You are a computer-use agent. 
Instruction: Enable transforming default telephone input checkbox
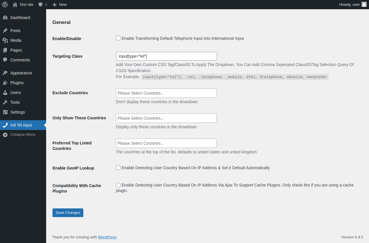click(x=118, y=38)
